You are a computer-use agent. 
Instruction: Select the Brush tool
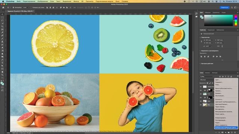pos(2,38)
